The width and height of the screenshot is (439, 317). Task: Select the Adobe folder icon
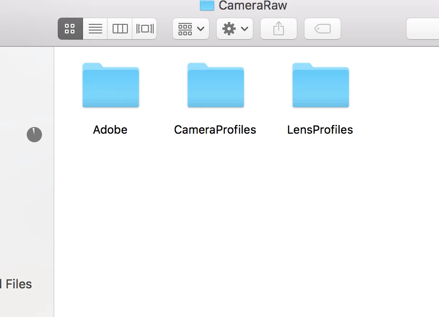coord(111,85)
